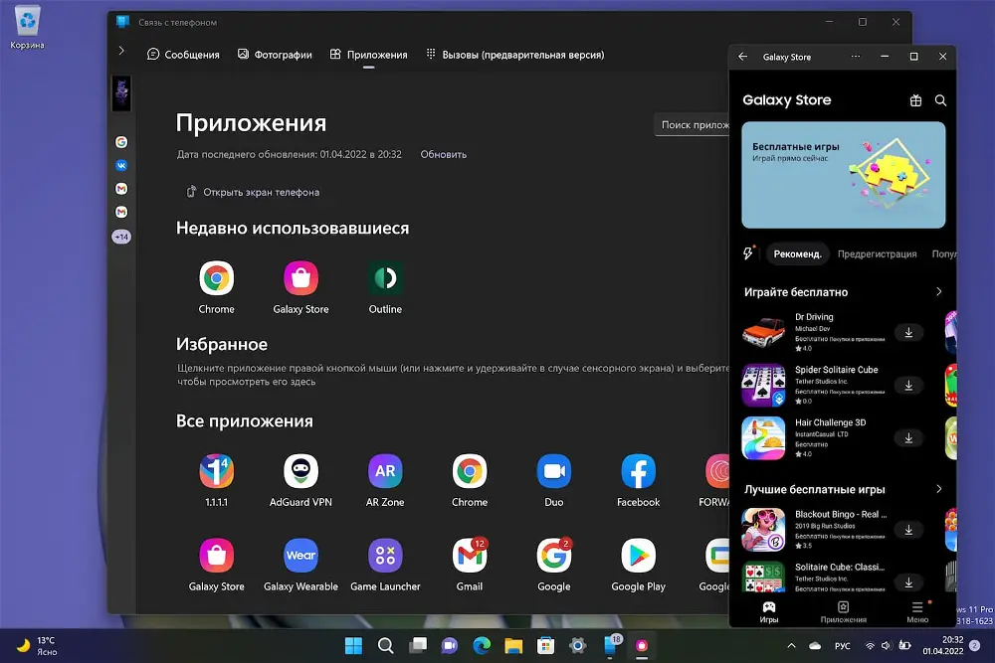Expand the Phone Link left sidebar chevron
This screenshot has width=995, height=663.
click(x=121, y=51)
